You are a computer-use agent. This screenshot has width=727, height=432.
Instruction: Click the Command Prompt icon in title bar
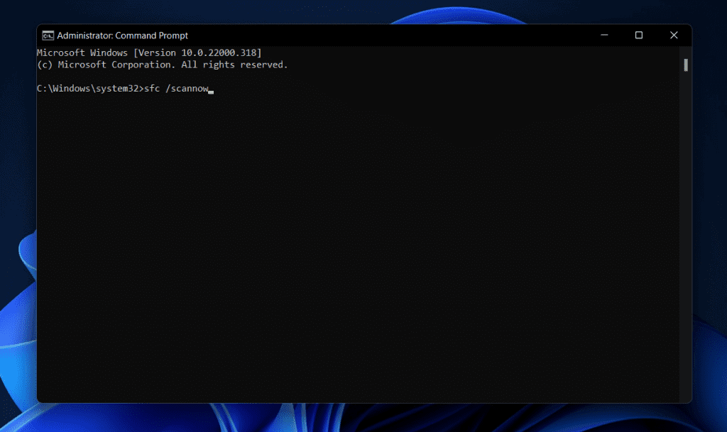(x=48, y=35)
